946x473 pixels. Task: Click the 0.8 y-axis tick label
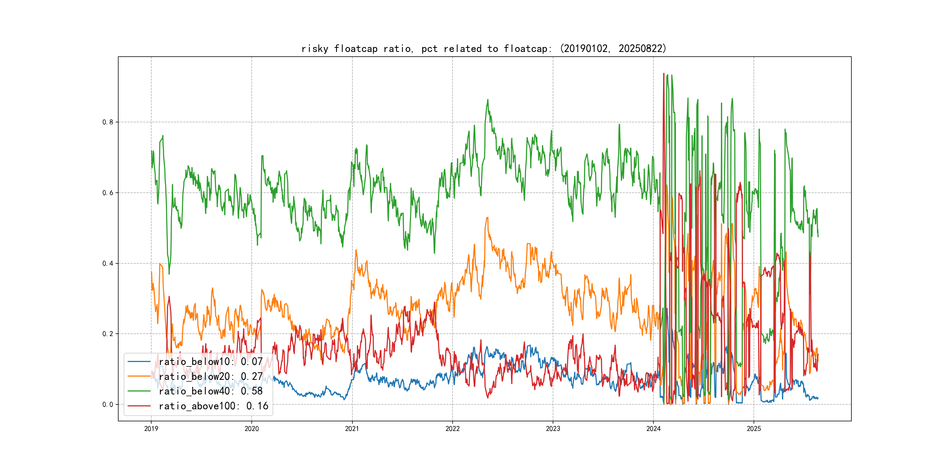(108, 122)
